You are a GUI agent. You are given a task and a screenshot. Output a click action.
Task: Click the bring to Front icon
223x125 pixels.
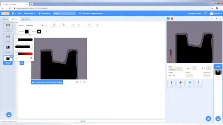pyautogui.click(x=89, y=25)
